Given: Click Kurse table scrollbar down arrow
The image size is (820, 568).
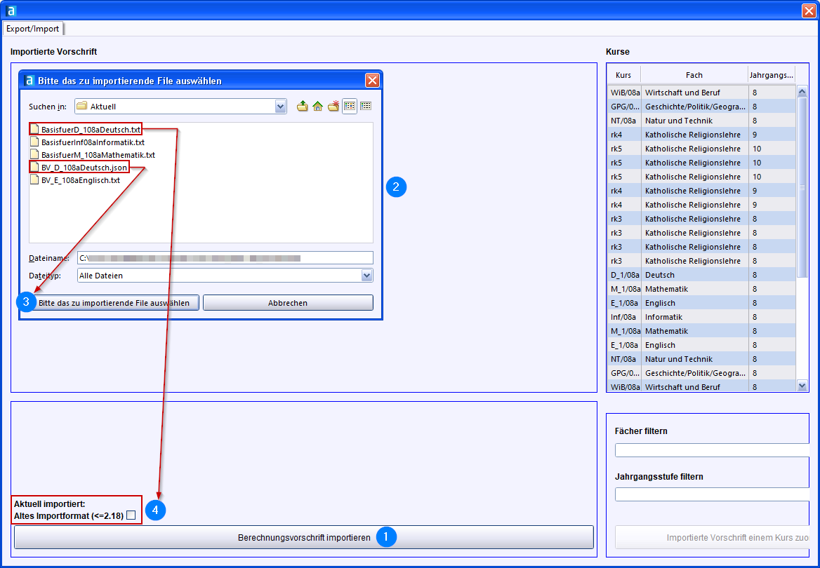Looking at the screenshot, I should pyautogui.click(x=802, y=386).
